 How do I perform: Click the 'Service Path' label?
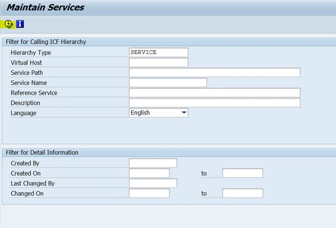(27, 73)
